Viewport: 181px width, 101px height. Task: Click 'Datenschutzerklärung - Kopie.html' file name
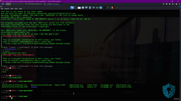coord(48,85)
